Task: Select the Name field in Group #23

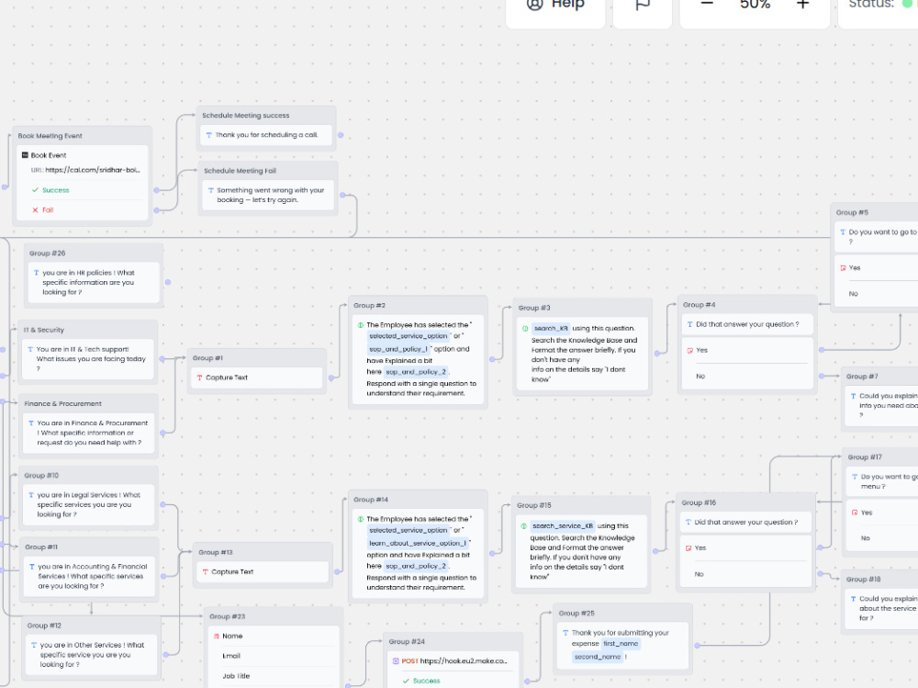Action: pos(274,636)
